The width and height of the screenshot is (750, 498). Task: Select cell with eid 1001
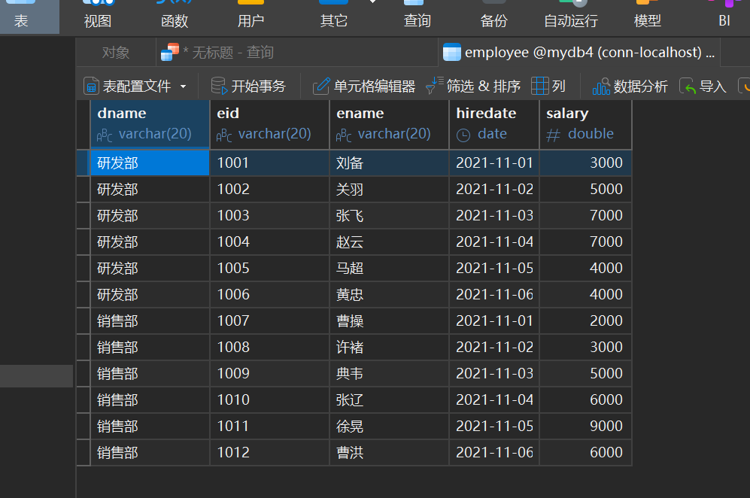click(x=269, y=162)
